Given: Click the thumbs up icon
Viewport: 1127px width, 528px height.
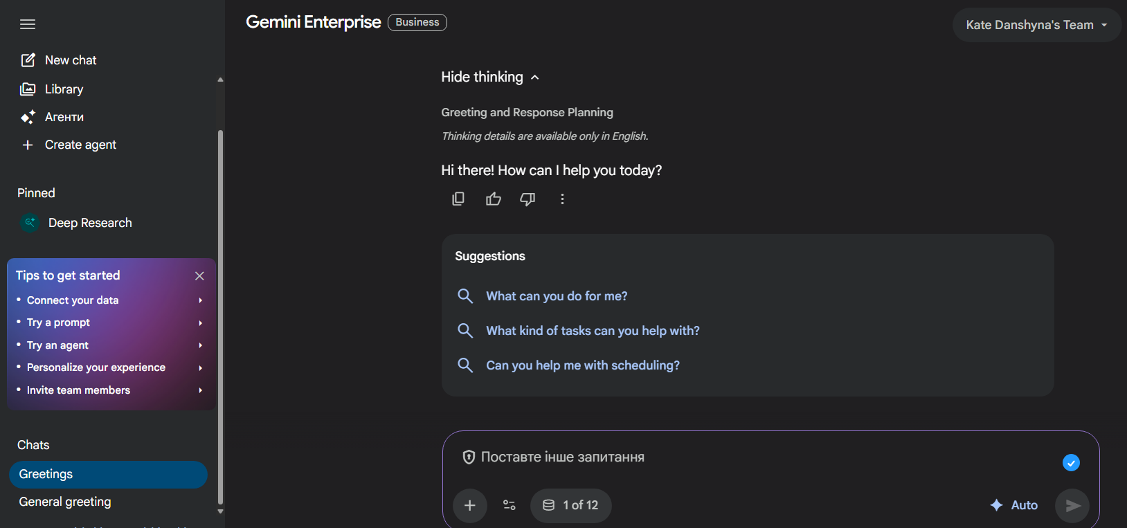Looking at the screenshot, I should point(494,199).
